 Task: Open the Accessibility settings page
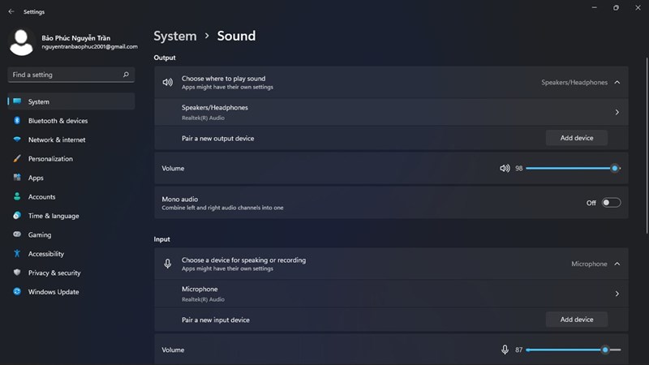coord(46,254)
